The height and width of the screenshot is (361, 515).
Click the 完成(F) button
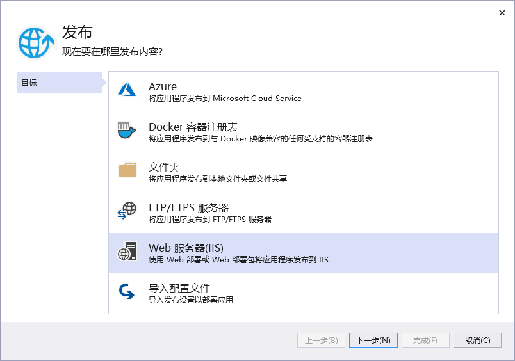(x=425, y=340)
